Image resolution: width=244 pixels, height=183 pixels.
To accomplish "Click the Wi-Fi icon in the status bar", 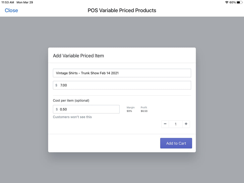I will tap(227, 2).
